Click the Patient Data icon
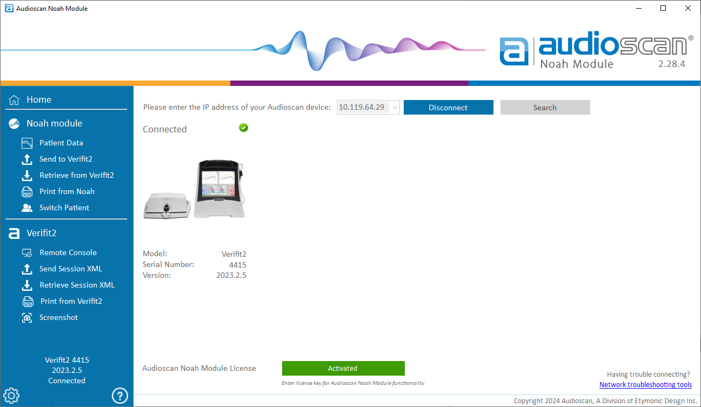This screenshot has width=701, height=407. [27, 143]
